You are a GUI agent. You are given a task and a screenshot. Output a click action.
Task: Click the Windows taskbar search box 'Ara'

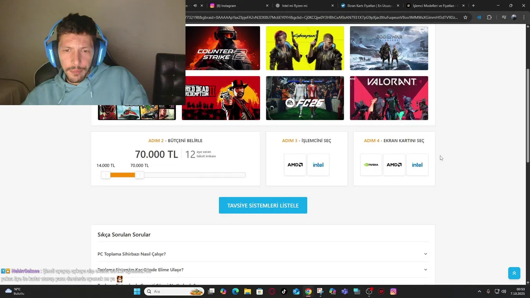pos(174,291)
